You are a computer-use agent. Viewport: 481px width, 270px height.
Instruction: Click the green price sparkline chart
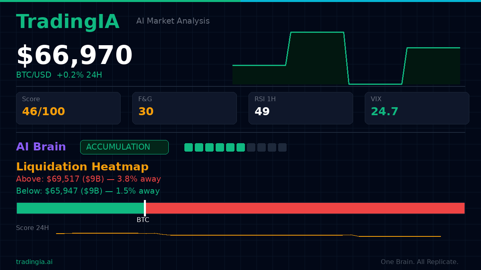pyautogui.click(x=346, y=58)
